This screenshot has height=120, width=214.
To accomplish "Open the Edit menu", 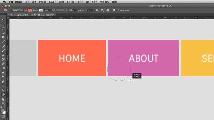I will coord(34,2).
